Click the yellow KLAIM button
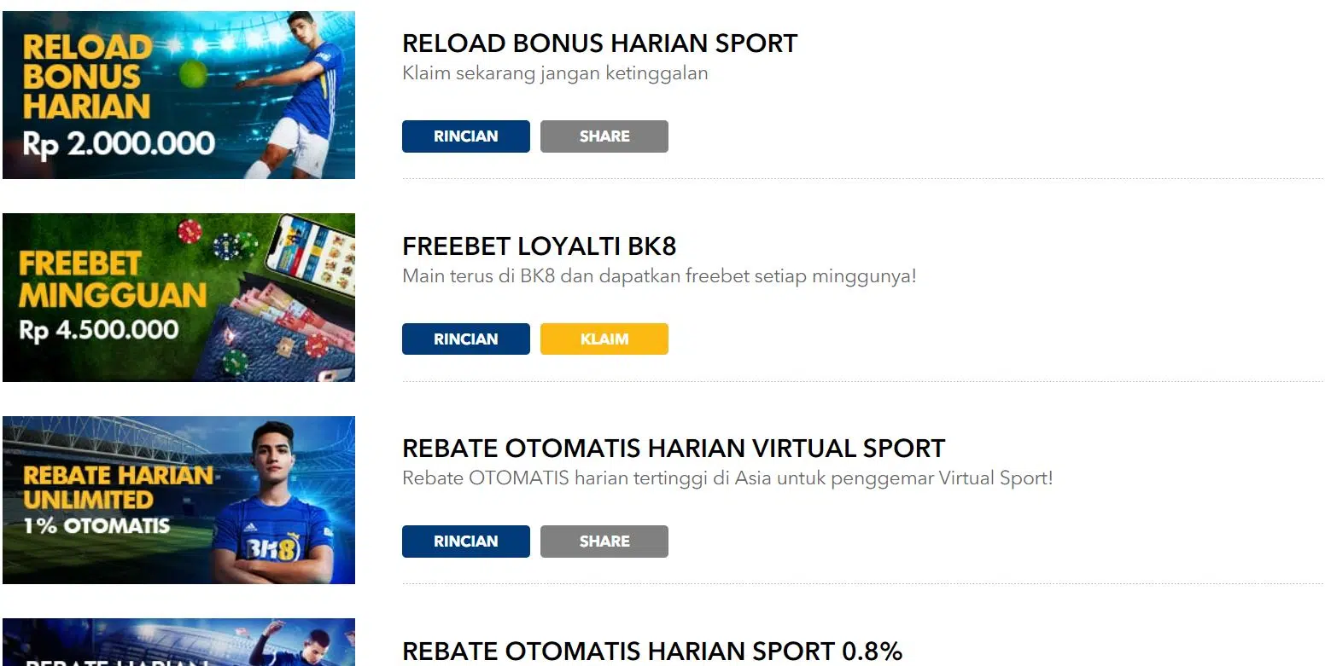The width and height of the screenshot is (1325, 666). click(x=604, y=339)
